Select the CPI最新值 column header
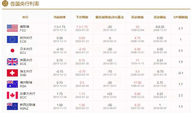 tap(180, 17)
